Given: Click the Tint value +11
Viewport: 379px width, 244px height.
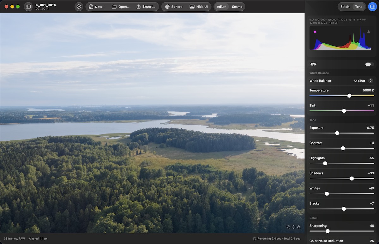Looking at the screenshot, I should coord(371,105).
